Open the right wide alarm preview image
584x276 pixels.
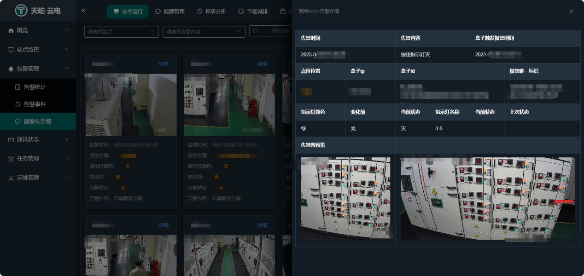click(488, 199)
